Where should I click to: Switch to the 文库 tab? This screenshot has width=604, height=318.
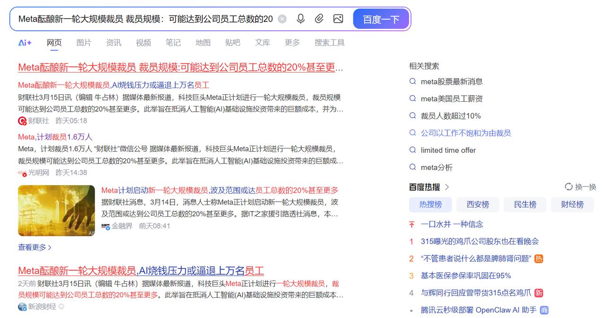click(x=262, y=43)
